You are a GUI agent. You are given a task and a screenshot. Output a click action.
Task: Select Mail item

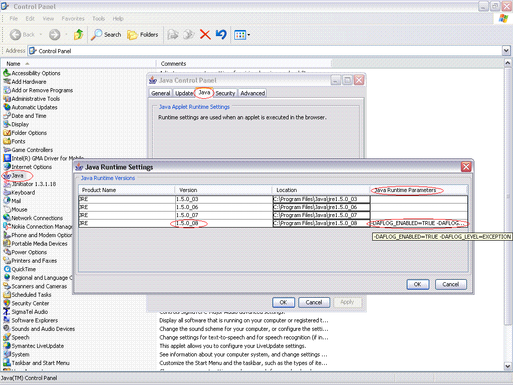pyautogui.click(x=12, y=201)
